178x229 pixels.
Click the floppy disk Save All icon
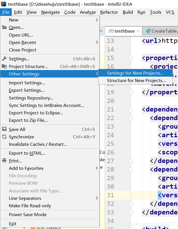pos(4,129)
